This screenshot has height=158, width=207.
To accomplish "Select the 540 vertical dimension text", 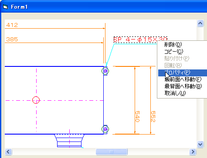I will [x=137, y=116].
